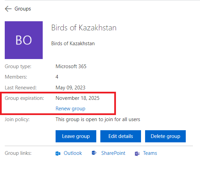Open Edit details for the group
200x169 pixels.
point(121,136)
